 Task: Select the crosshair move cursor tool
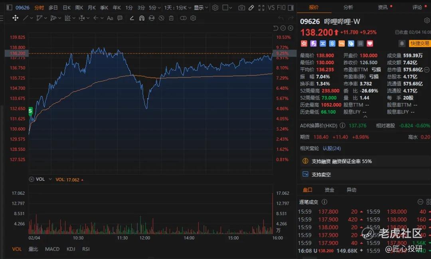(16, 18)
